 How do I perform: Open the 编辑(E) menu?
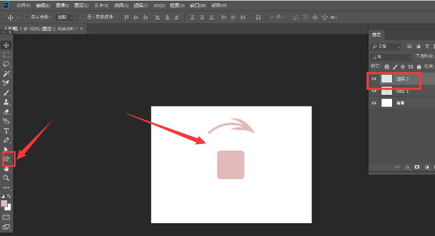click(x=43, y=5)
